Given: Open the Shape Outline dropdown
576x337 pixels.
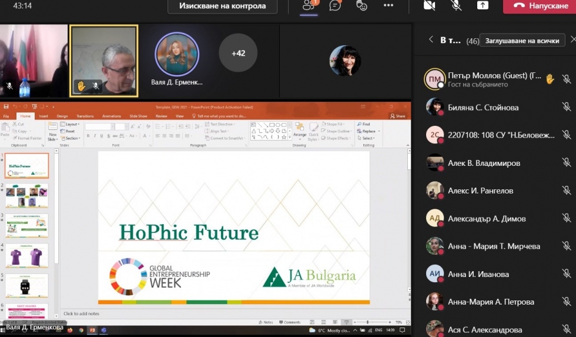Looking at the screenshot, I should tap(336, 131).
